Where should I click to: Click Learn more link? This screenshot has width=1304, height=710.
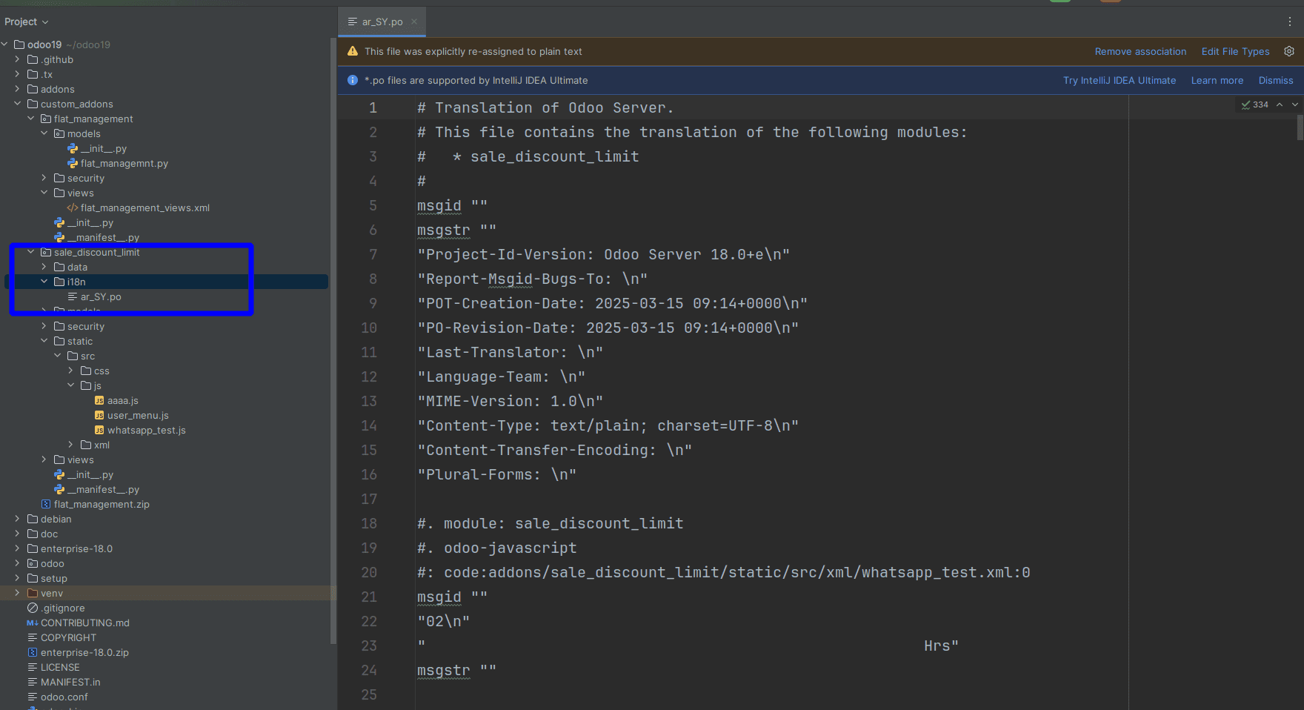click(x=1217, y=80)
